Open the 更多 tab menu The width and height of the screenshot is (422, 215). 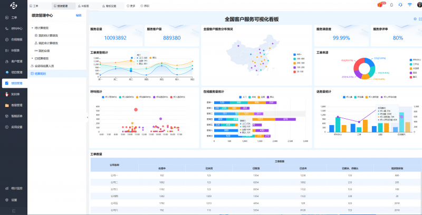tap(131, 6)
